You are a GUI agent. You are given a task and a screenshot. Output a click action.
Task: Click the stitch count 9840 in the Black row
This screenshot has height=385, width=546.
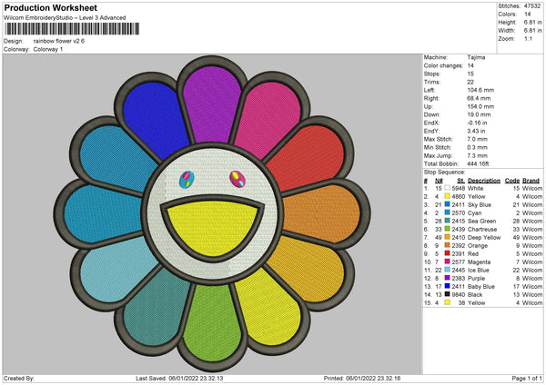tap(459, 295)
